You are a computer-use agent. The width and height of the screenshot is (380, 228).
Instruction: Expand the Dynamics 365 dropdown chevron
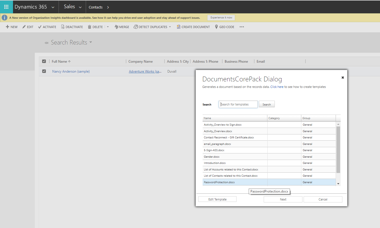(x=53, y=7)
